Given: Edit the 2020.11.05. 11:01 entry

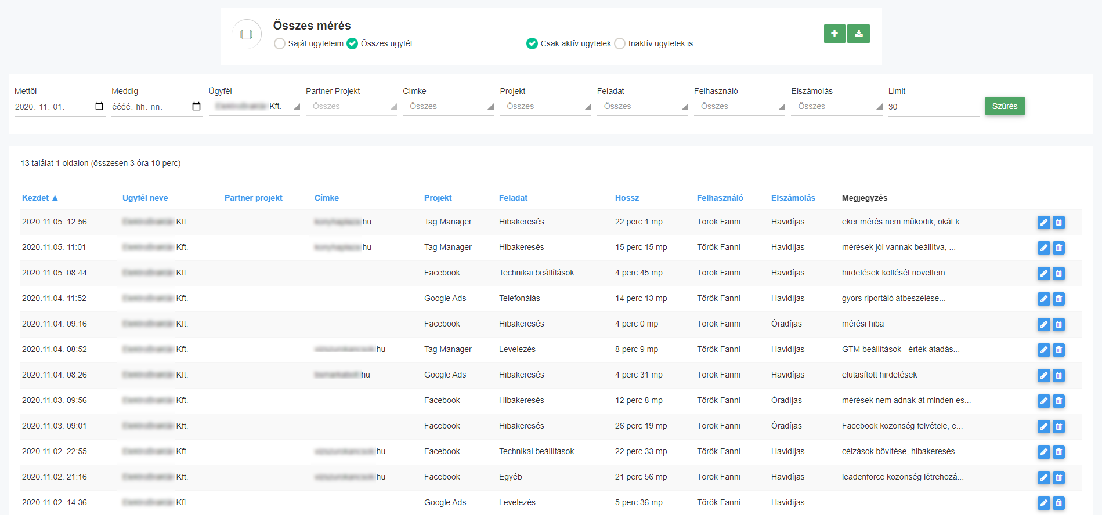Looking at the screenshot, I should point(1043,248).
